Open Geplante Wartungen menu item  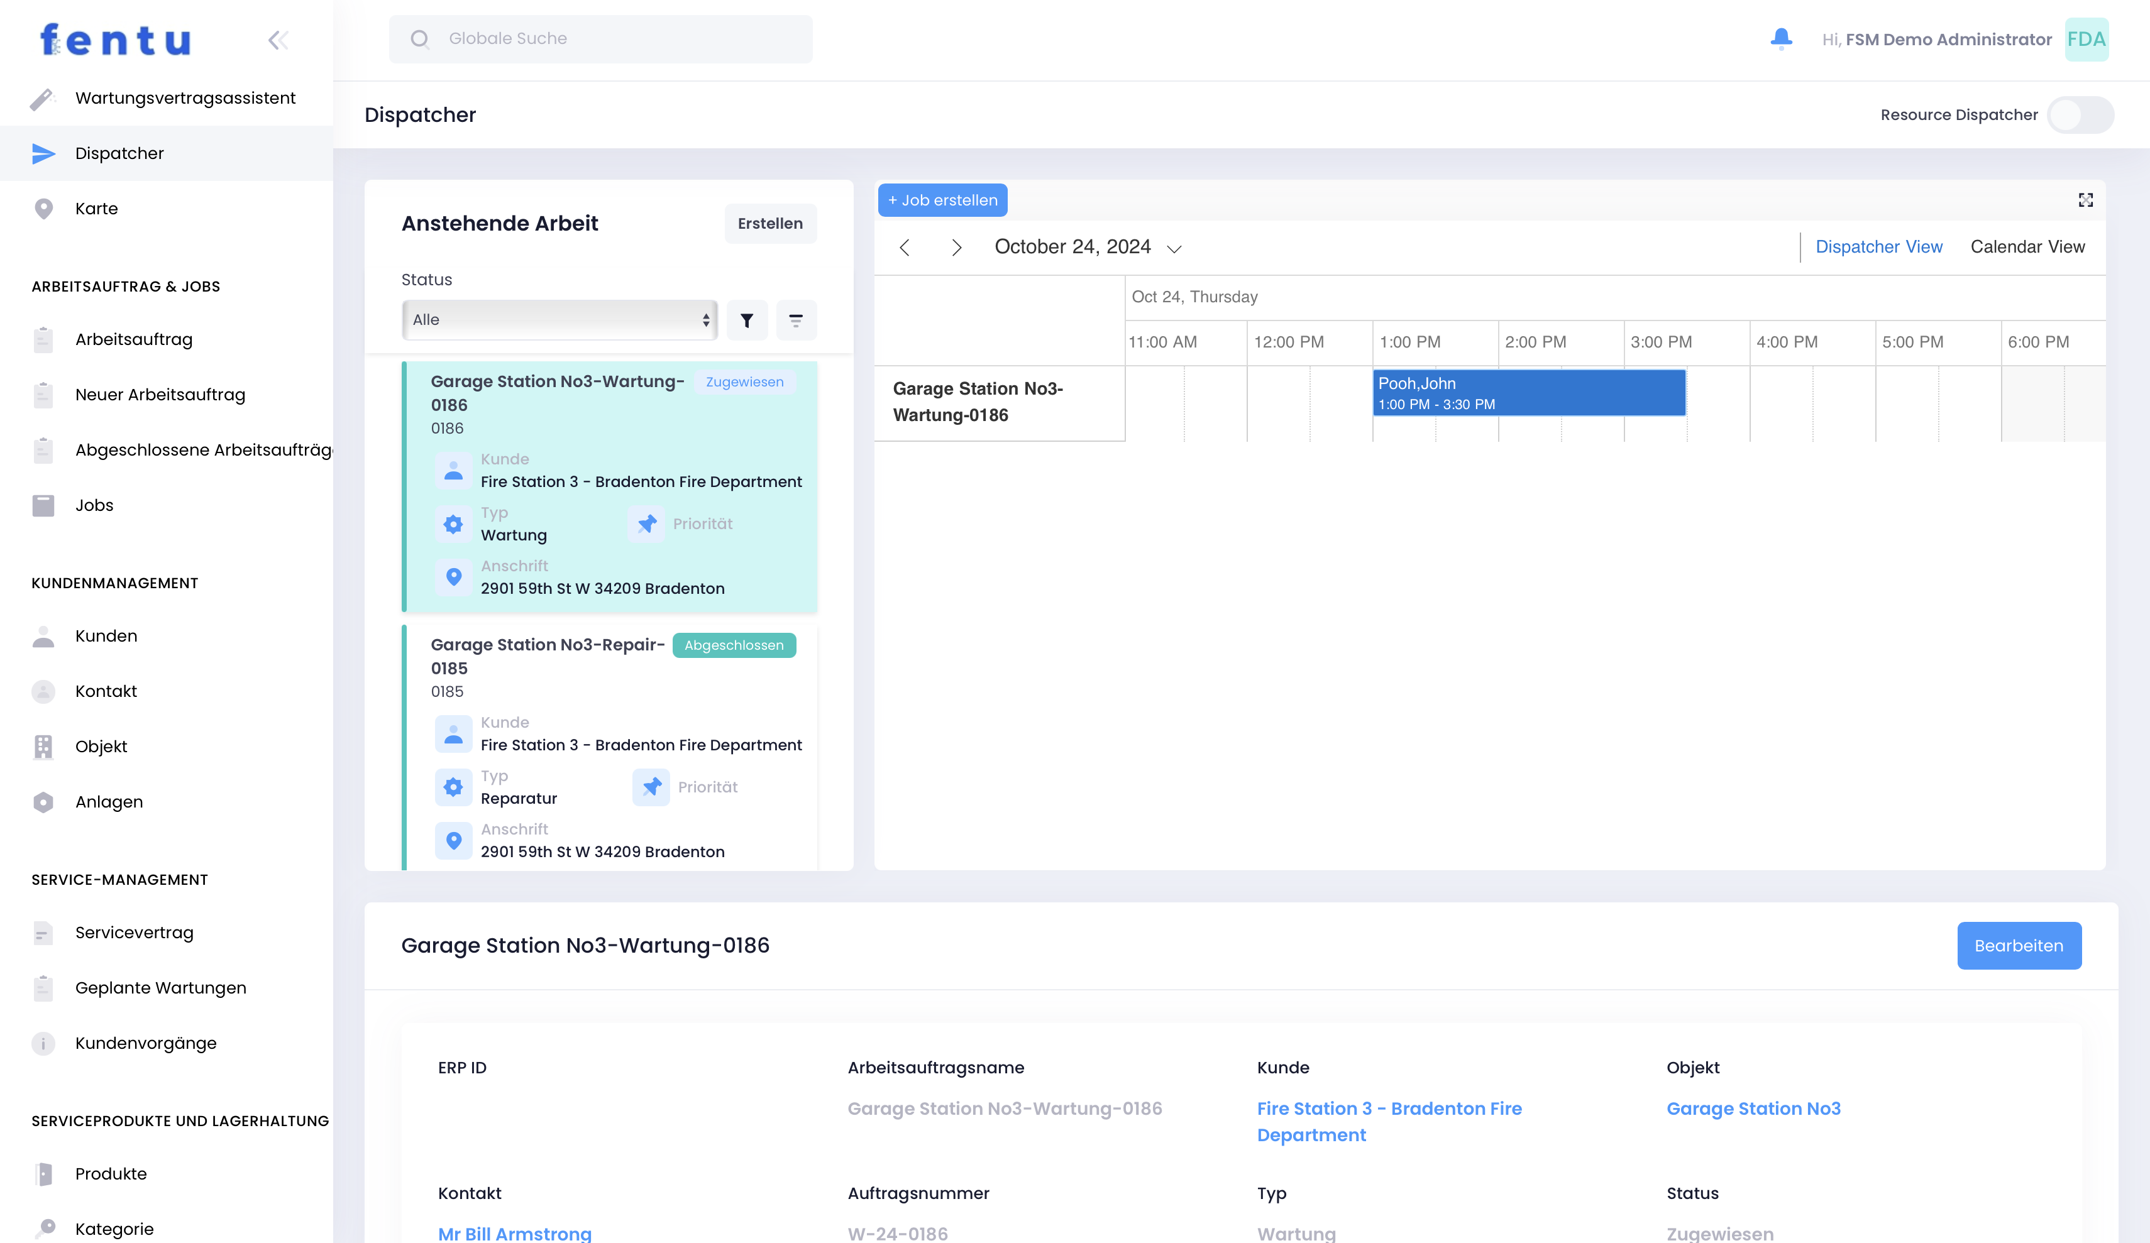pos(167,988)
